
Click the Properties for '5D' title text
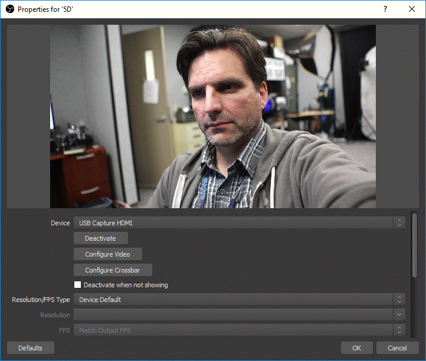click(x=46, y=9)
